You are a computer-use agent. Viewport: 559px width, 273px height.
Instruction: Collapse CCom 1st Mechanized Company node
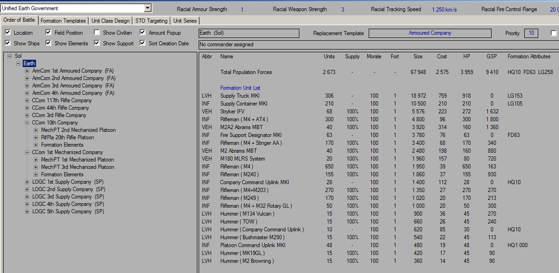pyautogui.click(x=27, y=152)
